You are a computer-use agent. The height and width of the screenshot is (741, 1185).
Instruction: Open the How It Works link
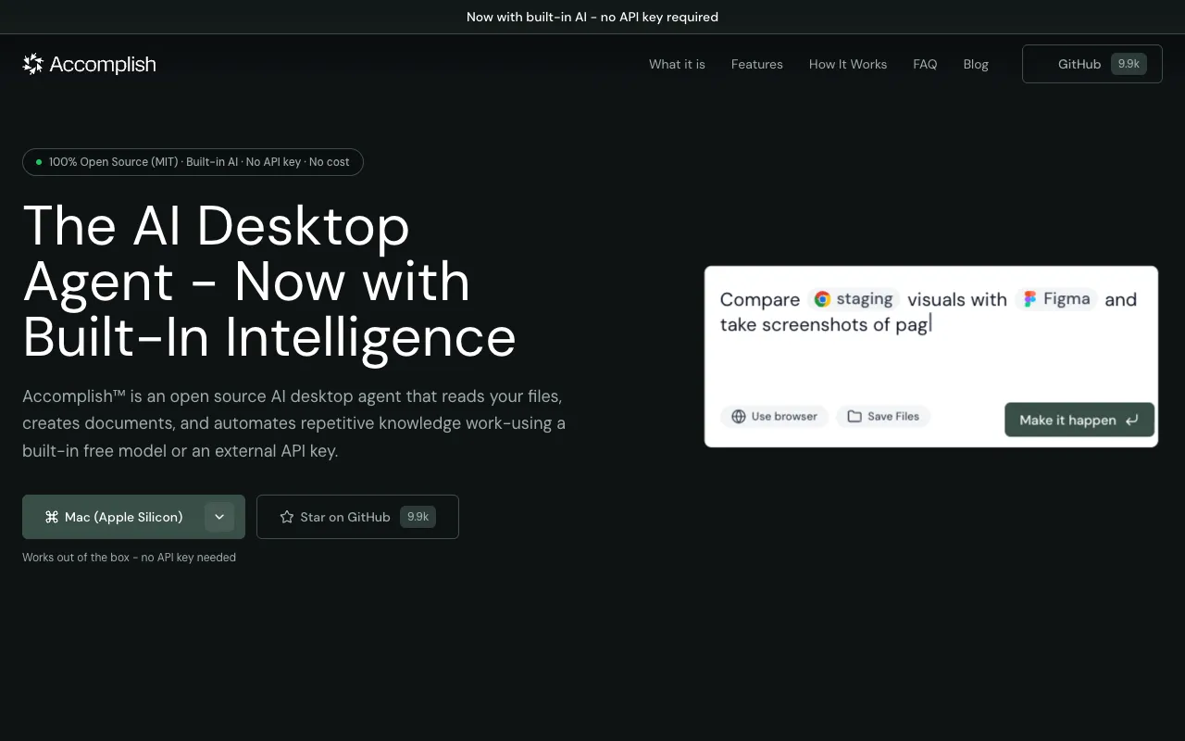point(847,64)
